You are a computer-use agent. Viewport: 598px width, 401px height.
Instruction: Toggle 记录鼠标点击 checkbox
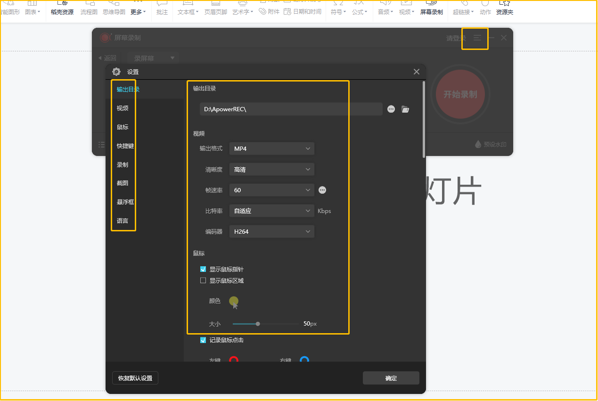click(x=203, y=340)
